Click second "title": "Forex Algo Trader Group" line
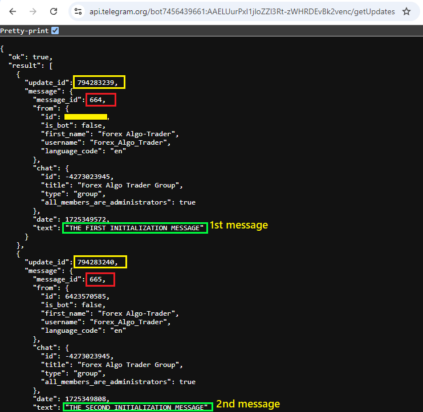 [x=112, y=365]
